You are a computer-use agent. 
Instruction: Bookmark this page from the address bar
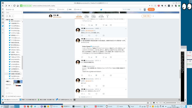152,6
